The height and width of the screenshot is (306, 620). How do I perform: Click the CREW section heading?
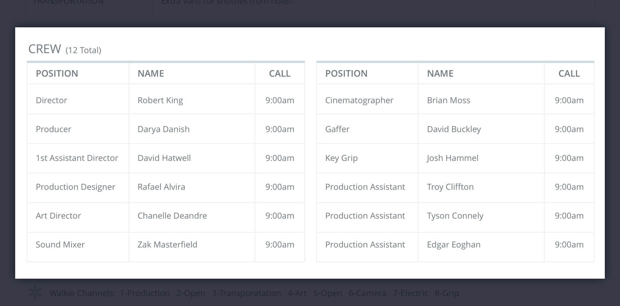click(45, 49)
